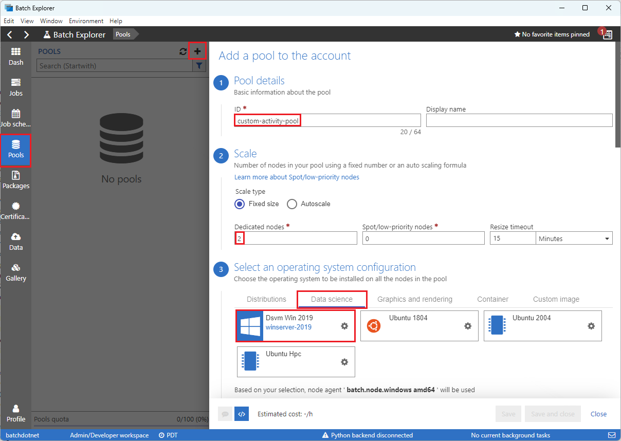Open the Data section in the sidebar
Image resolution: width=621 pixels, height=441 pixels.
pos(15,242)
